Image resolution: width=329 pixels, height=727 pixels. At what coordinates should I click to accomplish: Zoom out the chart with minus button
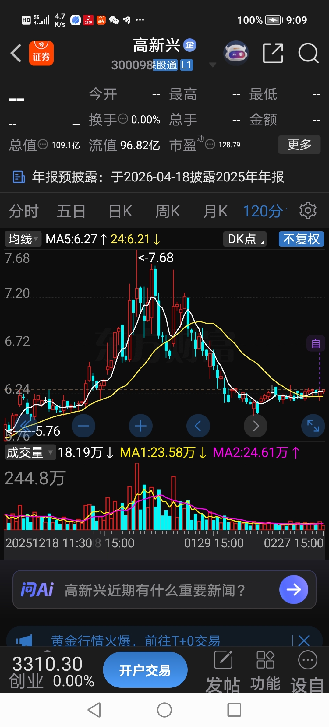click(83, 426)
